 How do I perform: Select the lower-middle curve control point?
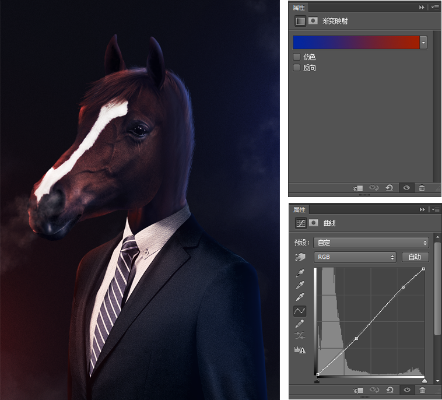coord(356,338)
